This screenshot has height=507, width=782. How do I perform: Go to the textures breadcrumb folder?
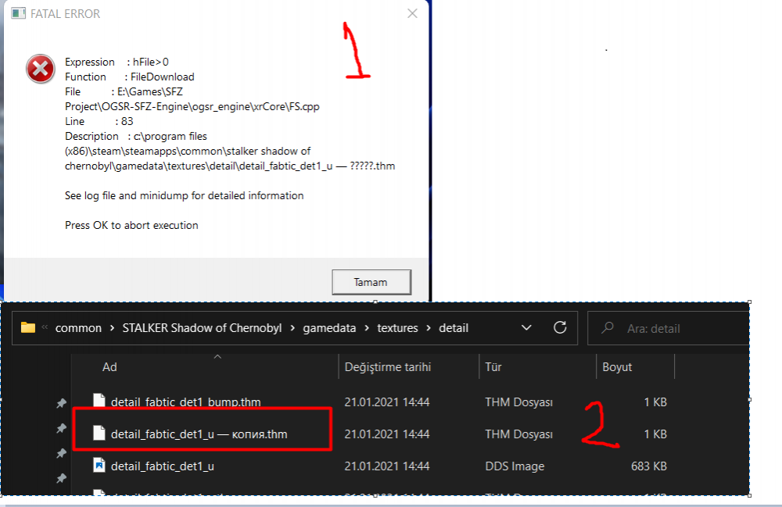click(397, 328)
